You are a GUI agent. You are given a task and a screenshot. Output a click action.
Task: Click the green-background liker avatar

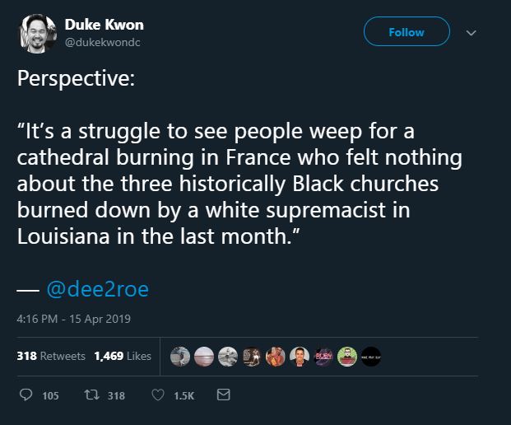pyautogui.click(x=349, y=356)
